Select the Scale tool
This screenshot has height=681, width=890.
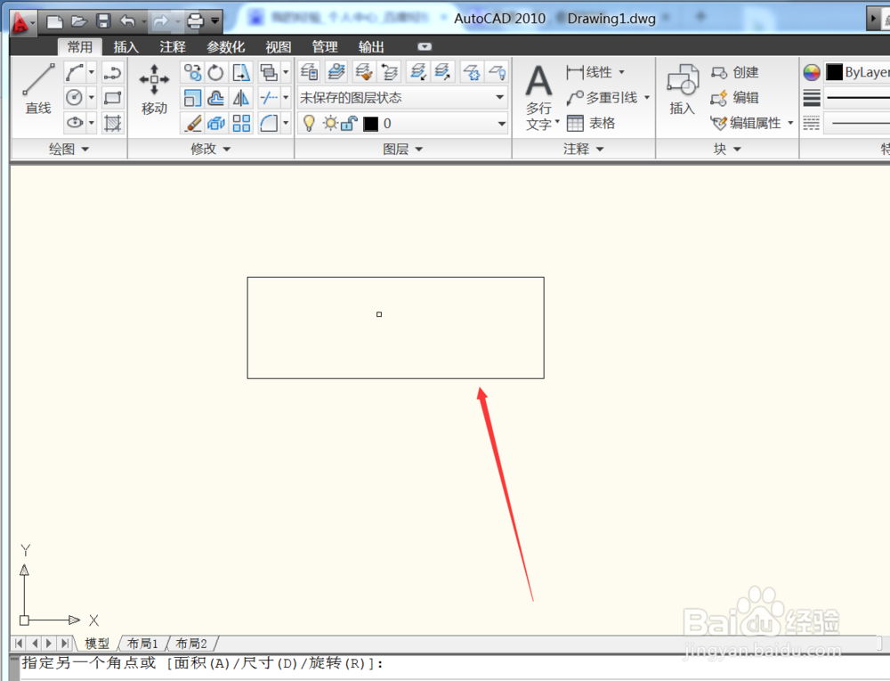(x=192, y=98)
